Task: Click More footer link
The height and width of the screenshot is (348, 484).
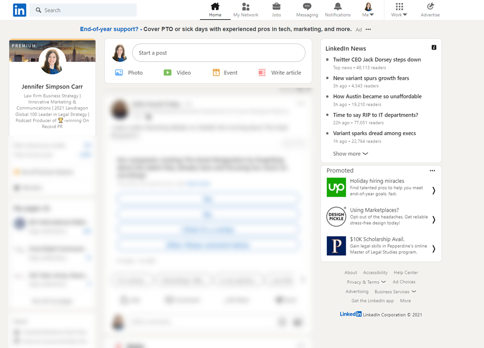Action: (405, 301)
